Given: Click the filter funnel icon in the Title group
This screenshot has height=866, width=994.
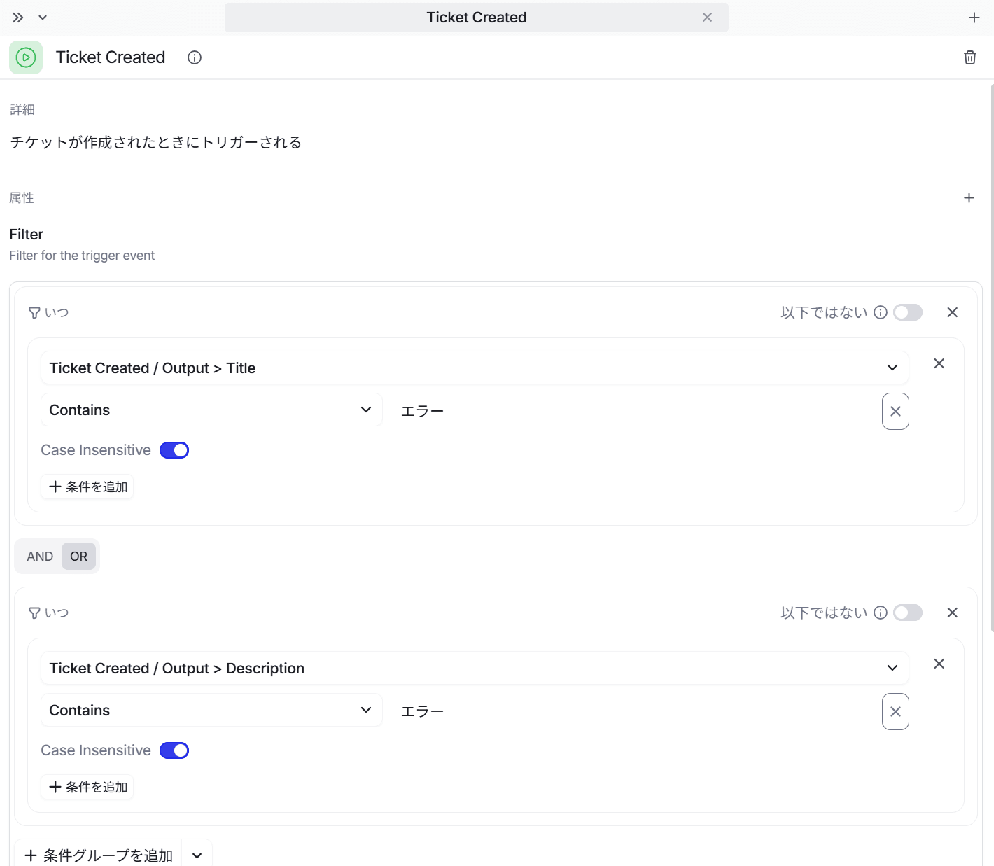Looking at the screenshot, I should 34,313.
